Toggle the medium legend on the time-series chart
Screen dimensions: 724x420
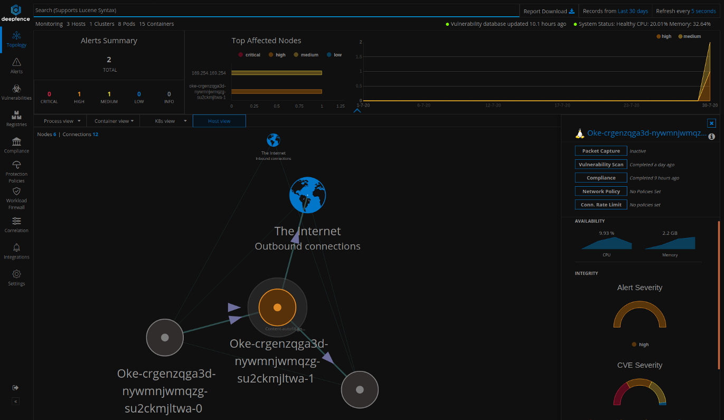coord(691,36)
